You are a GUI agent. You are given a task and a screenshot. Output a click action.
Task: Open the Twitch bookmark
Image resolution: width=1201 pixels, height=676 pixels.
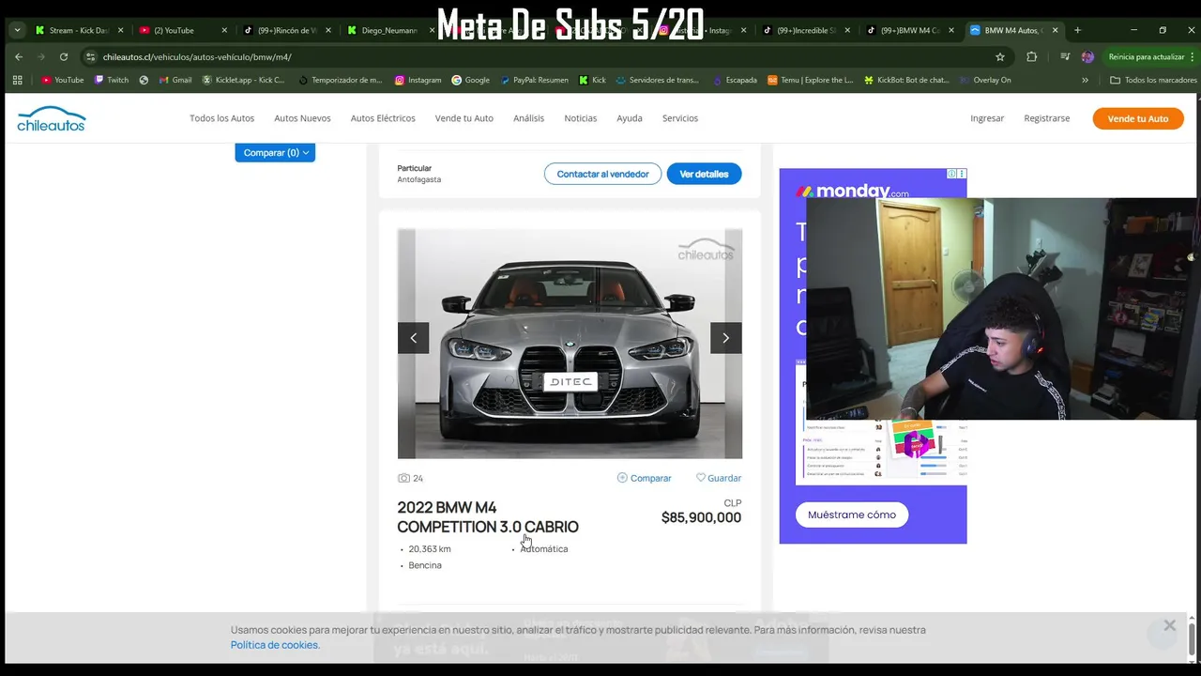(112, 80)
